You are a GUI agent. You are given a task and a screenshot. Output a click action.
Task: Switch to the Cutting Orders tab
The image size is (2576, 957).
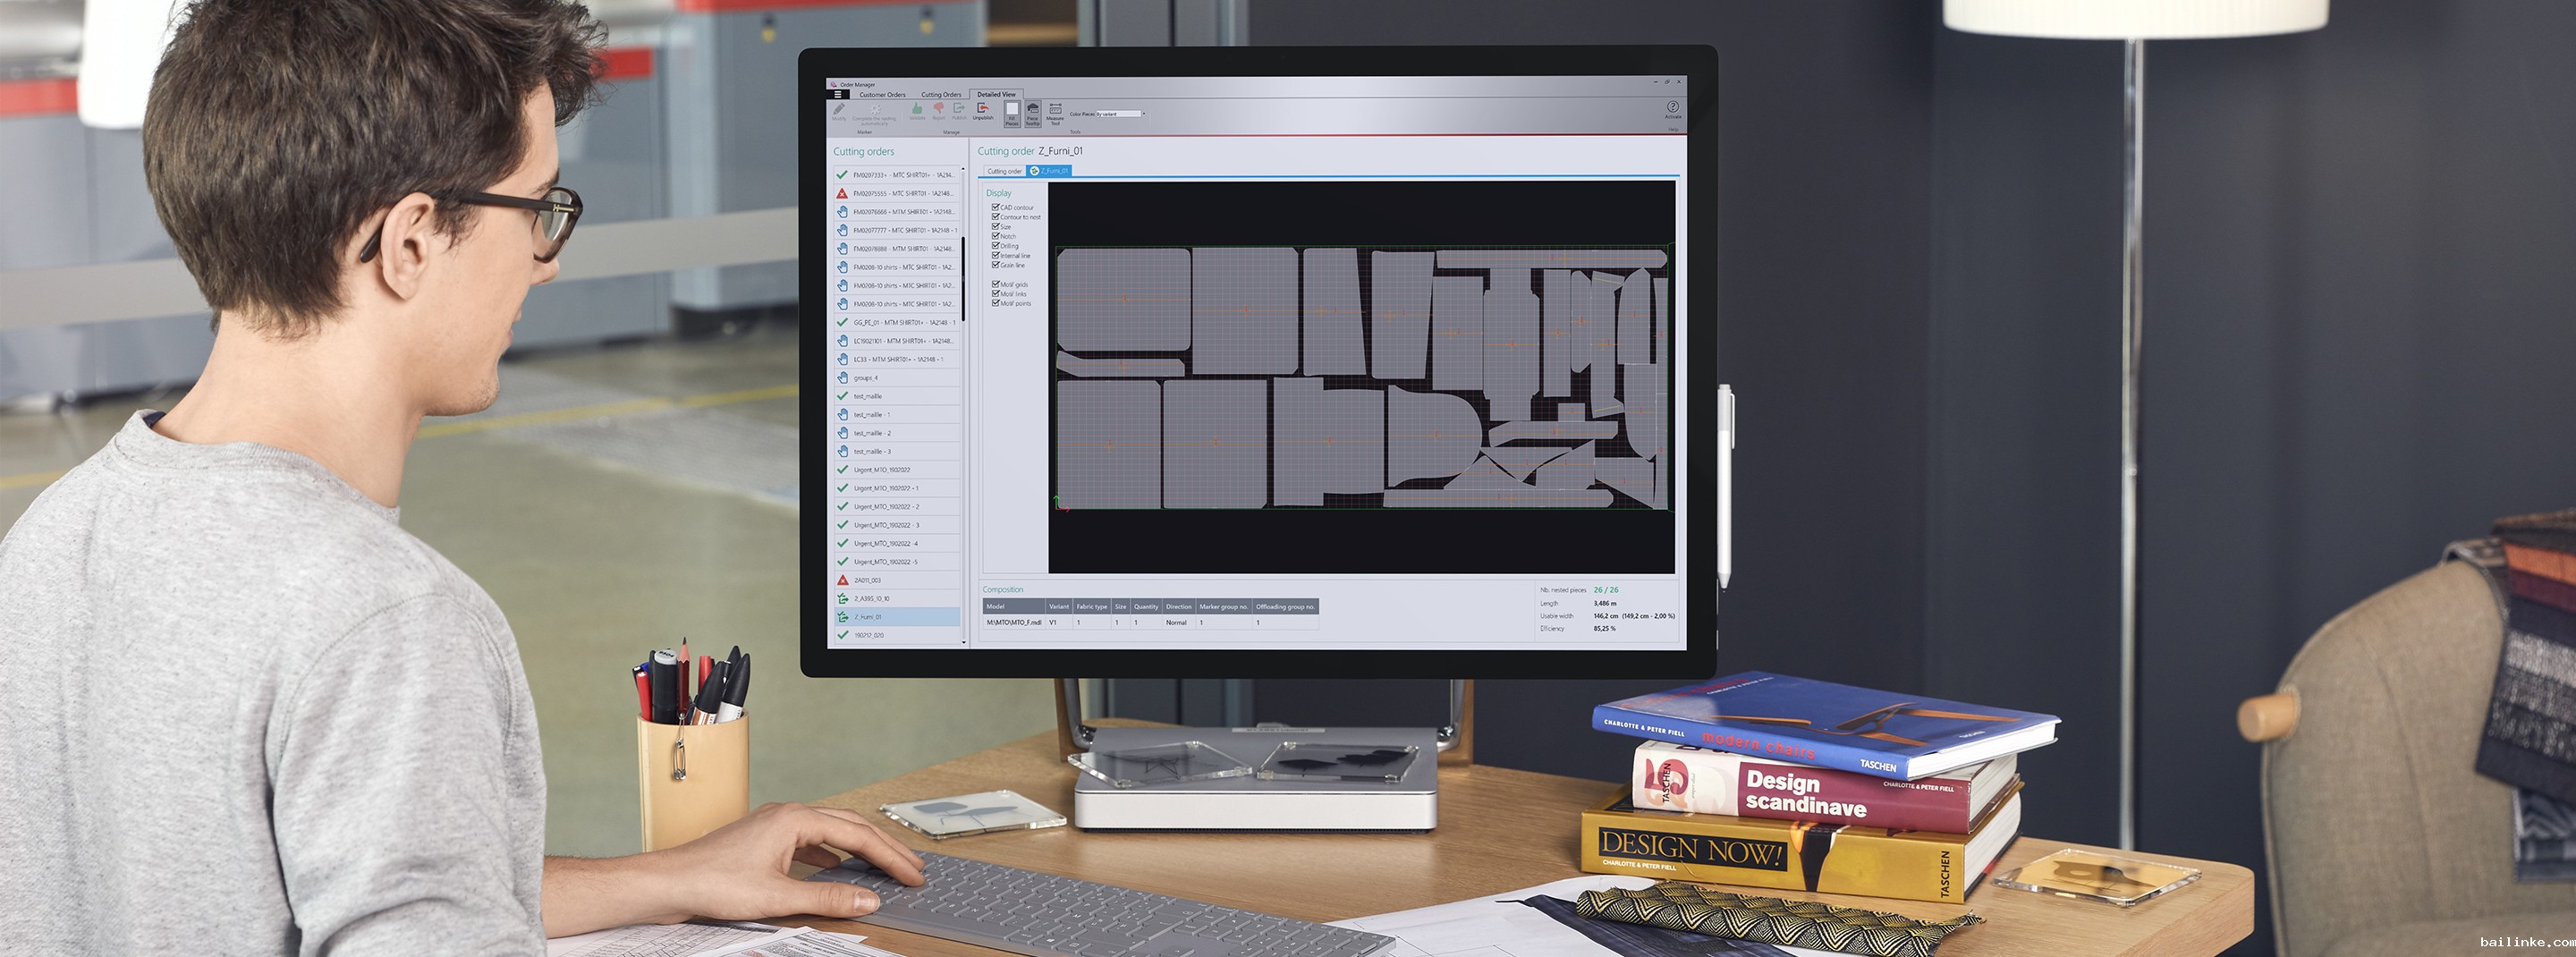click(940, 95)
